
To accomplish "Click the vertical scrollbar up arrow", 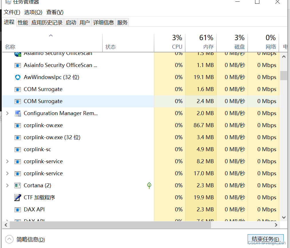I will (x=284, y=57).
